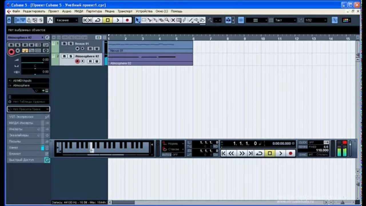Image resolution: width=366 pixels, height=206 pixels.
Task: Open the 'Нет Таблицы Ударных' drum map dropdown
Action: click(28, 102)
